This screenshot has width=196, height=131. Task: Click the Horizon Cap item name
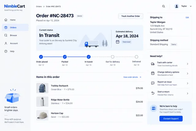(57, 113)
